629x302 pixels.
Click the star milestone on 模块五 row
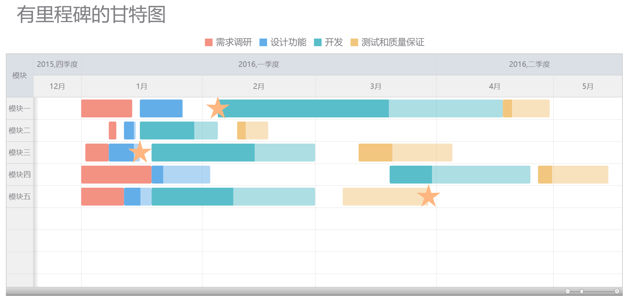tap(429, 196)
